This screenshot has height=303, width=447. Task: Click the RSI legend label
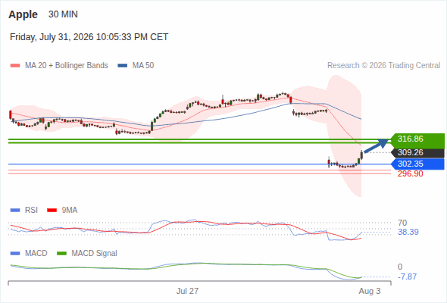click(x=31, y=210)
